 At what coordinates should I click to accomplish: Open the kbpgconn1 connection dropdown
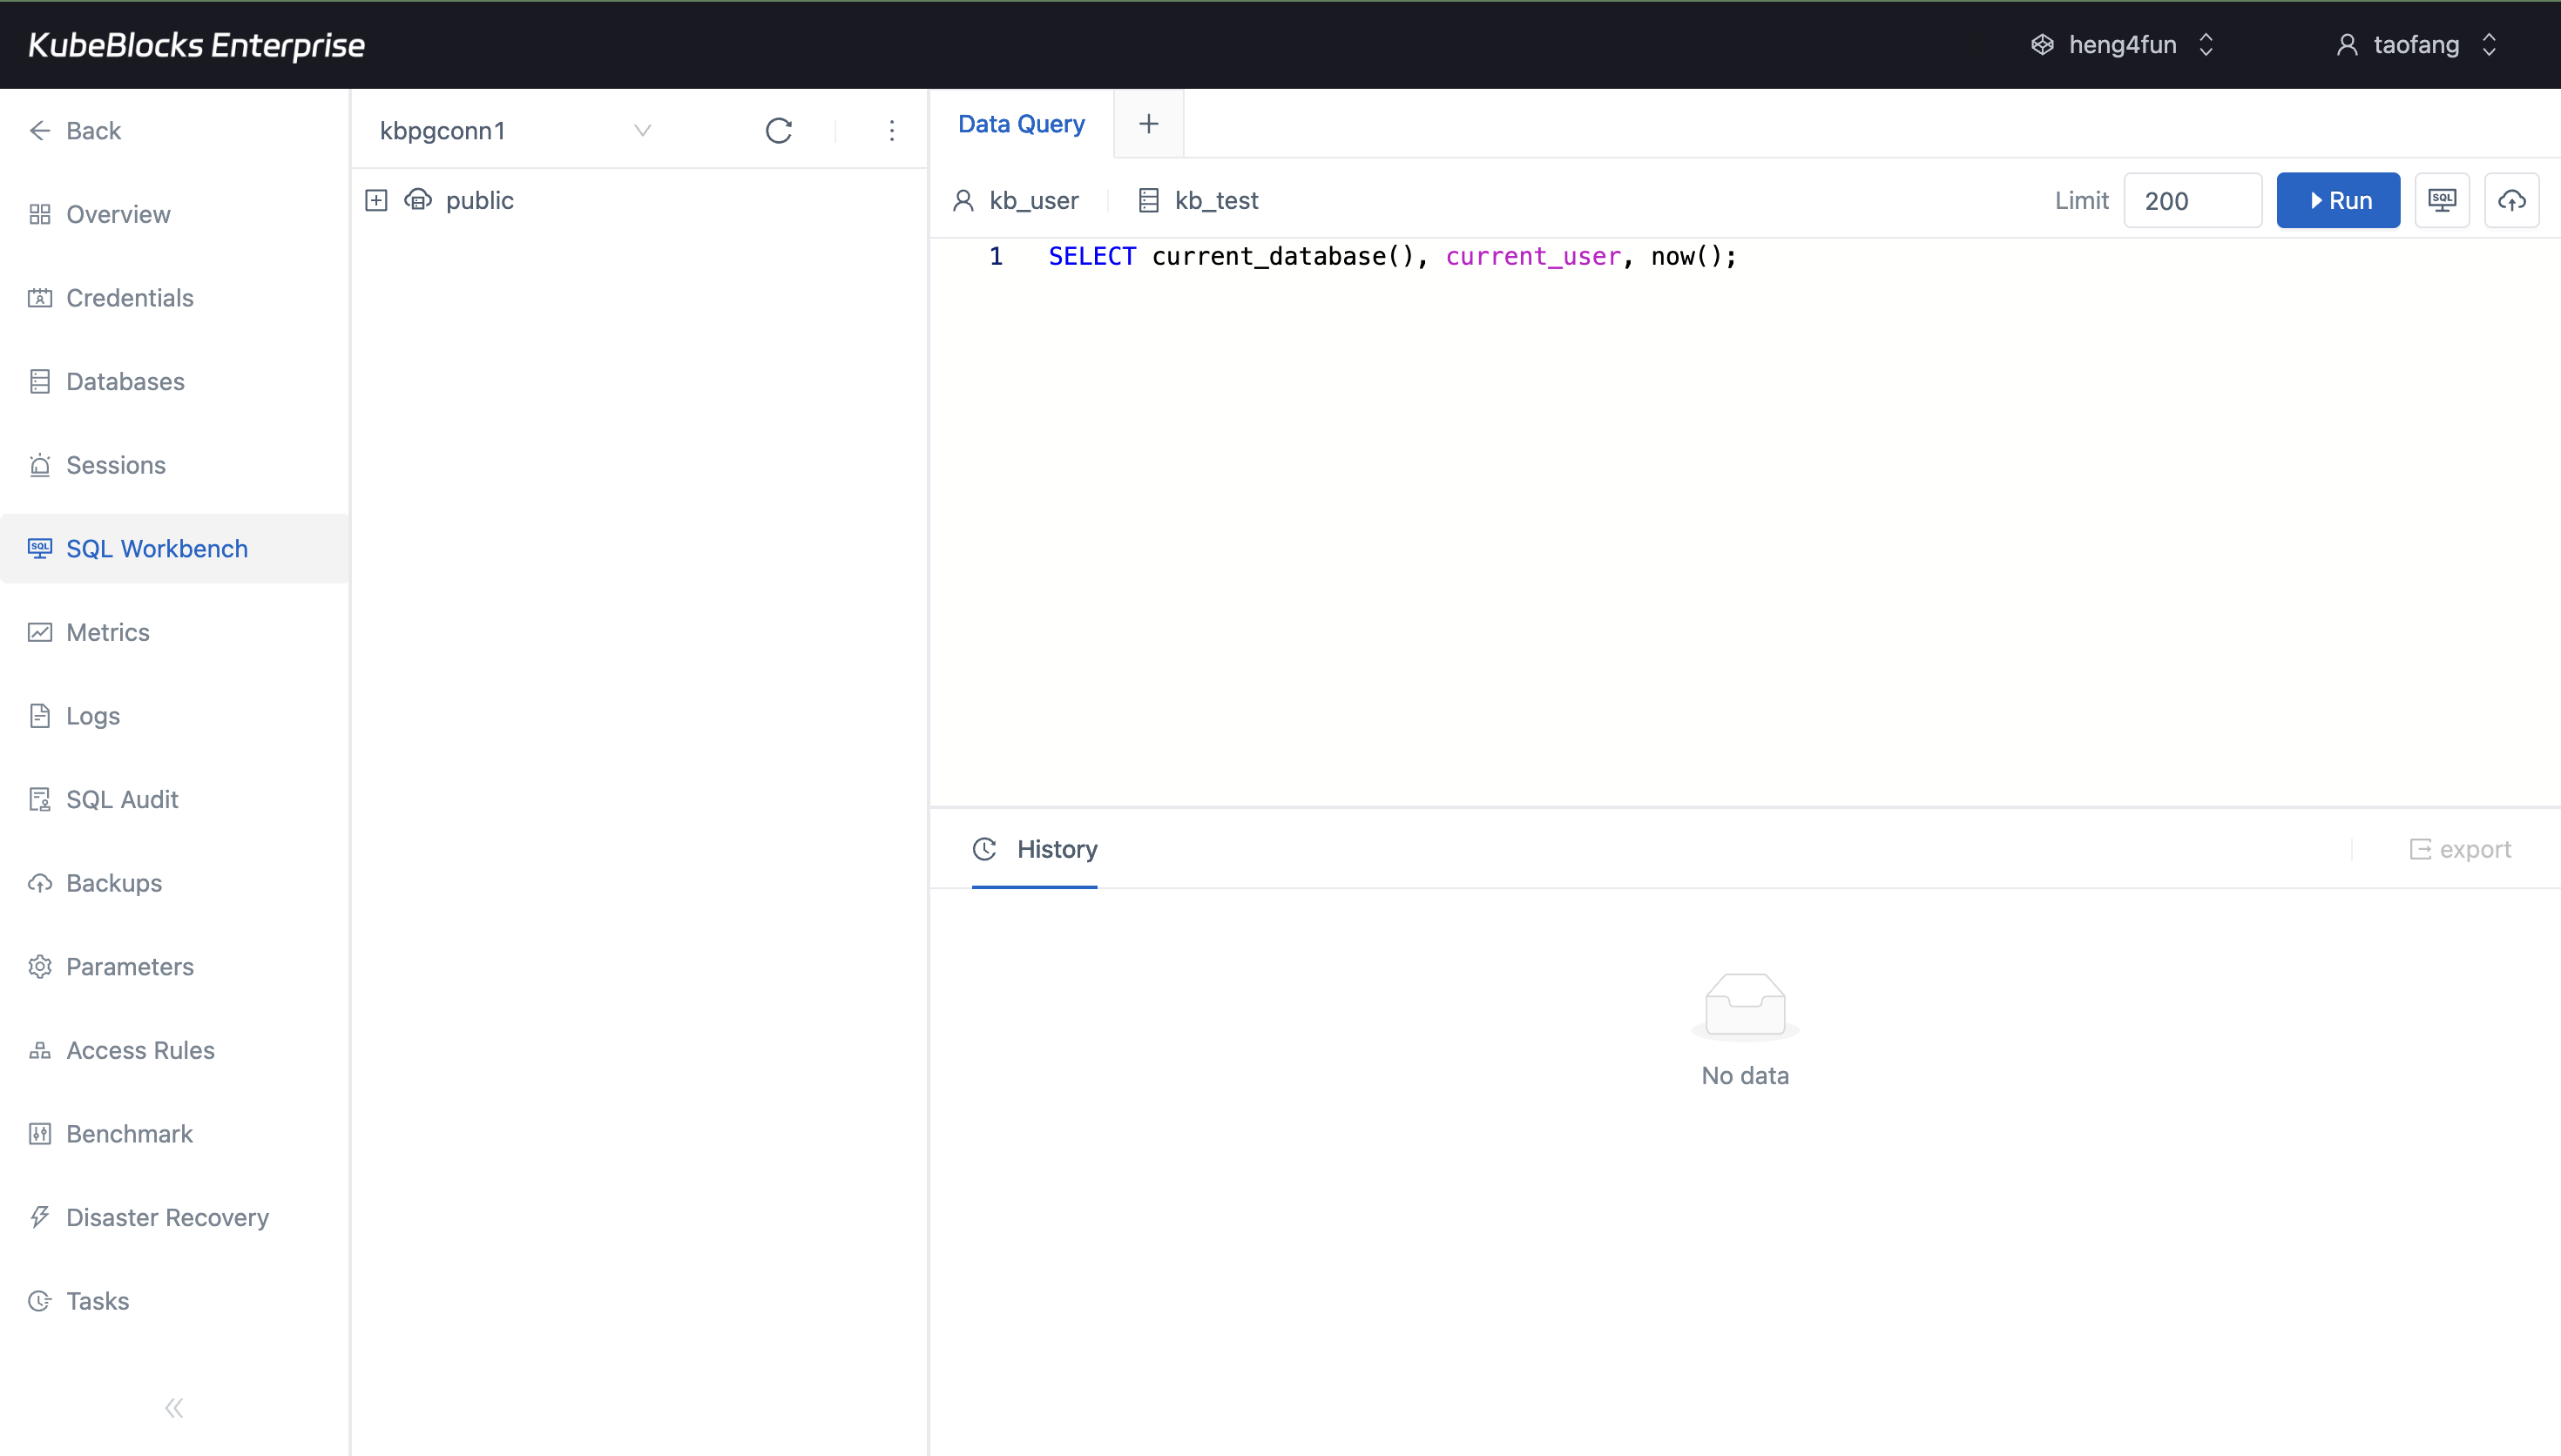tap(643, 130)
